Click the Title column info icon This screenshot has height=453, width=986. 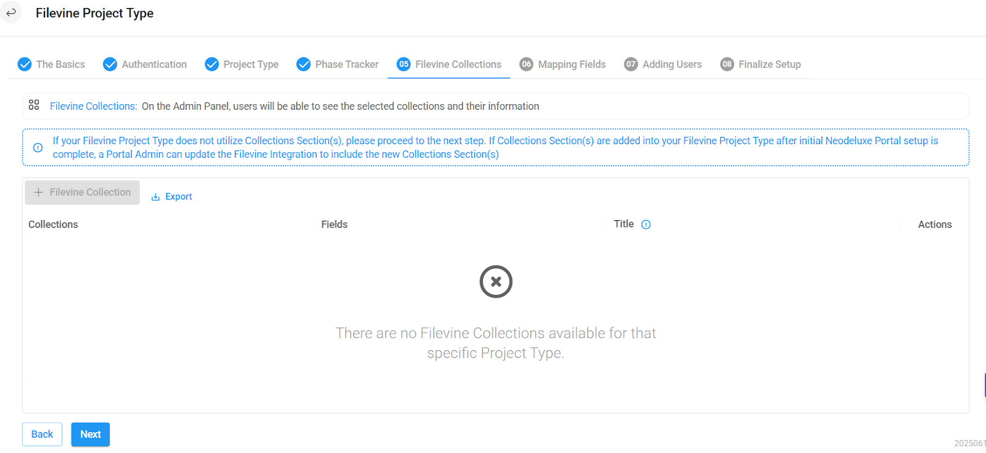[646, 224]
